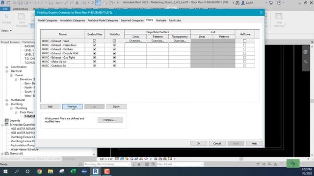Collapse the Power node in Project Browser
This screenshot has height=176, width=314.
[11, 75]
